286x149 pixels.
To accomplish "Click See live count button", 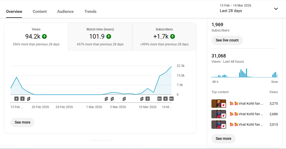I will point(227,40).
